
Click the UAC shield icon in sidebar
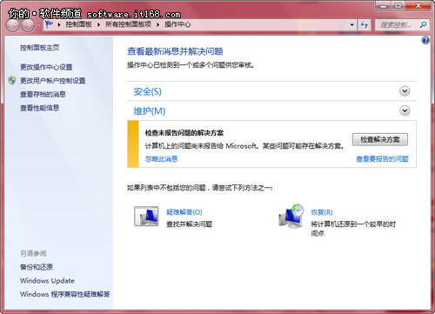click(x=12, y=80)
